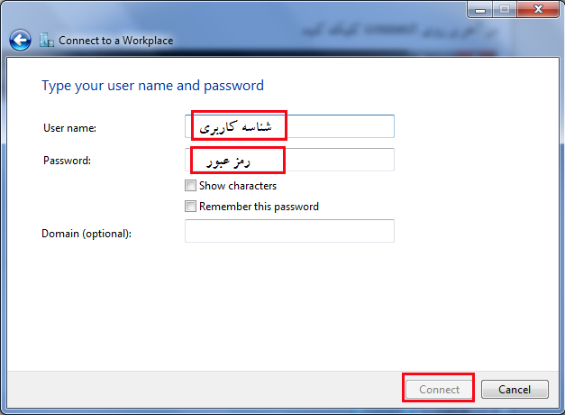Click the Connect button
Image resolution: width=565 pixels, height=415 pixels.
click(439, 390)
